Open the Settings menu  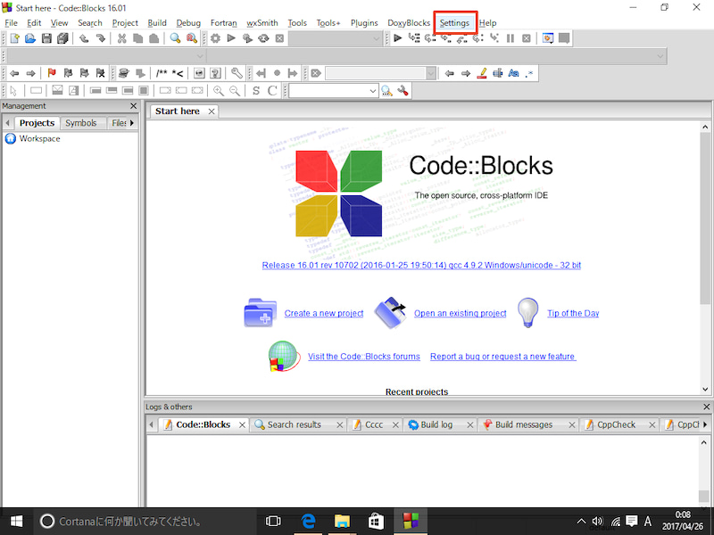pos(454,23)
